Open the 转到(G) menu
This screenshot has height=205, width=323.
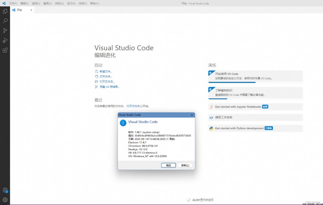coord(59,4)
